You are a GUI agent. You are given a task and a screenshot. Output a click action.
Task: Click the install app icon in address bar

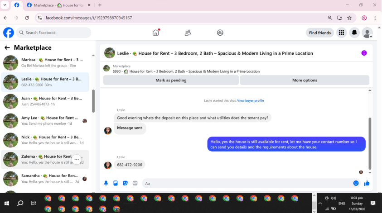pos(339,18)
